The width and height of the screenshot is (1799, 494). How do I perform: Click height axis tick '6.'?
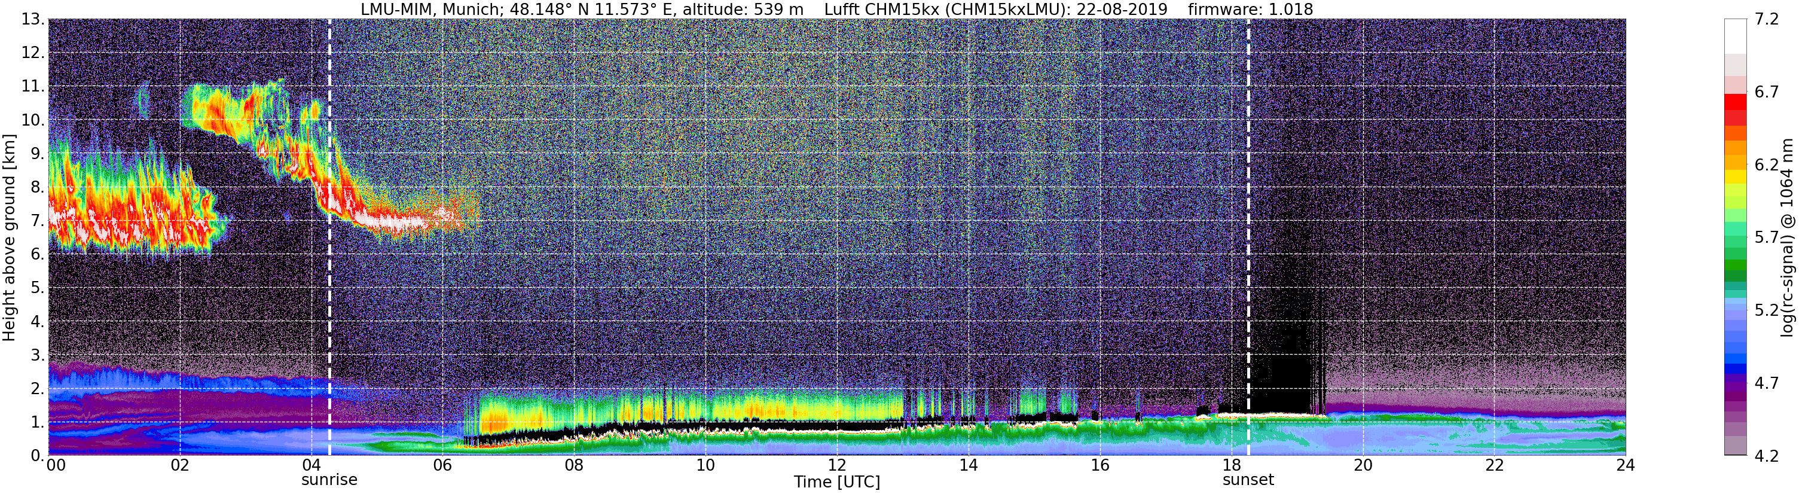(x=37, y=254)
